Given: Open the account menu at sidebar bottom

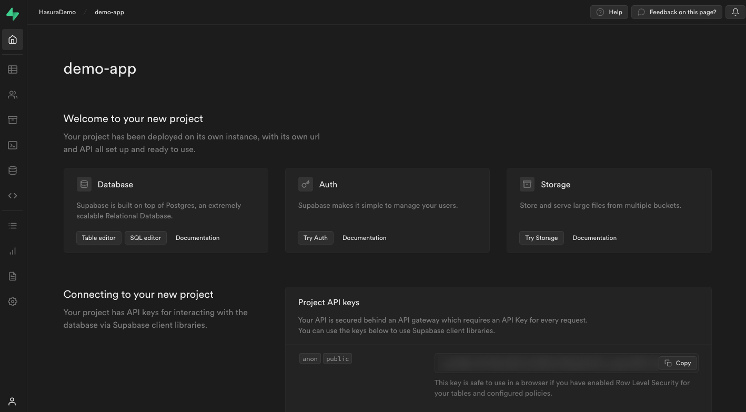Looking at the screenshot, I should [12, 401].
